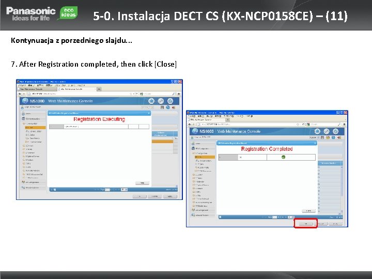Open UM Configuration section in Registration Completed window
The height and width of the screenshot is (279, 372).
[x=203, y=210]
